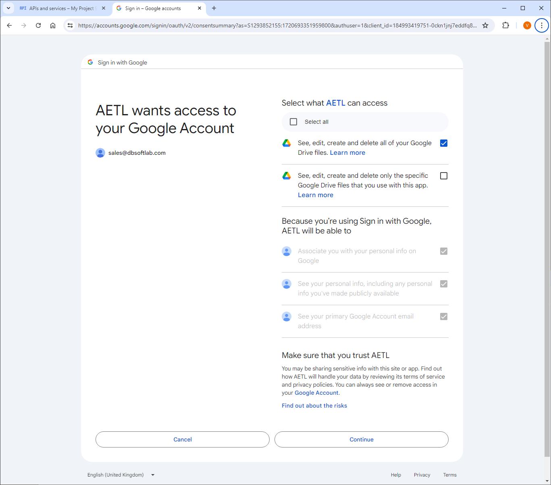
Task: View site information icon in address bar
Action: coord(70,25)
